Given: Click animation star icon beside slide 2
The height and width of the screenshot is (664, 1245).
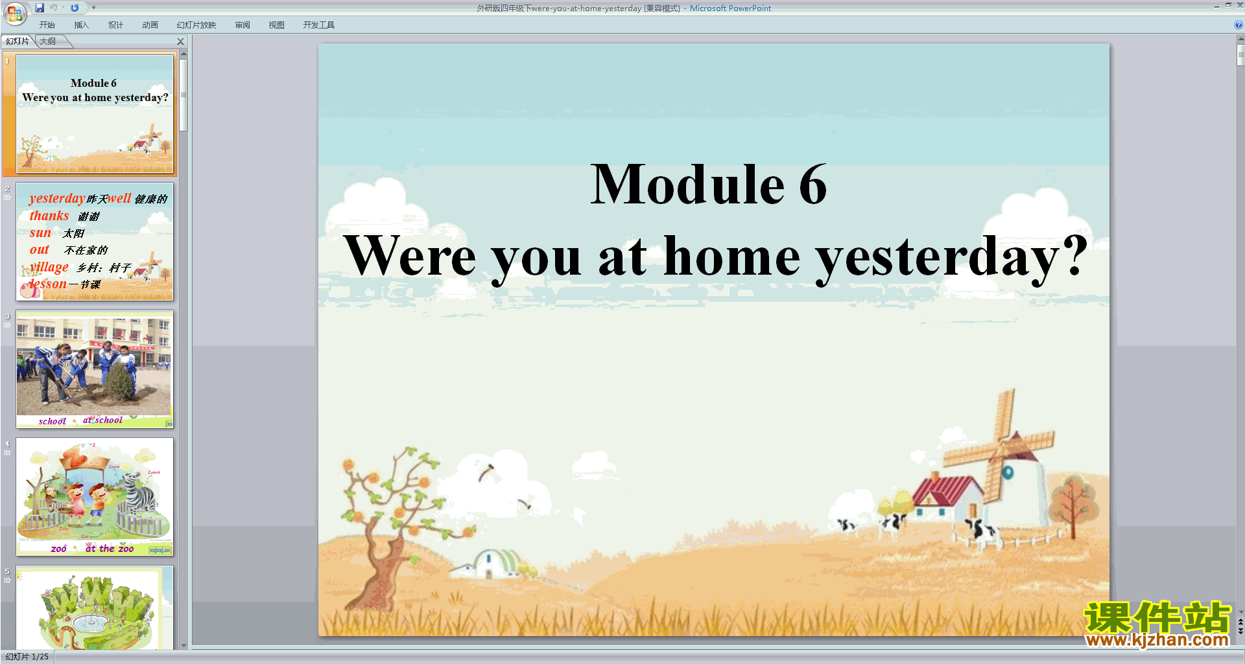Looking at the screenshot, I should pos(7,198).
